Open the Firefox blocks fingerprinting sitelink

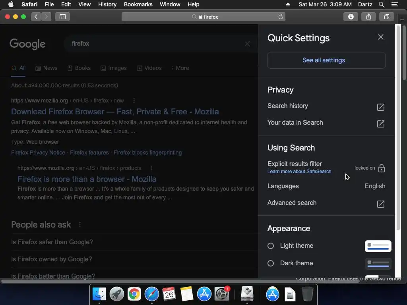(x=147, y=153)
